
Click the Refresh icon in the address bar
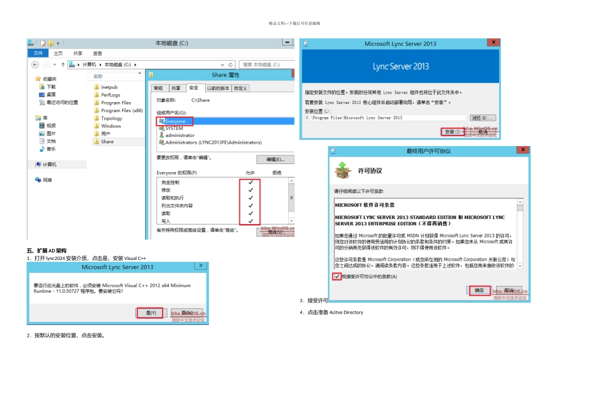pos(231,64)
